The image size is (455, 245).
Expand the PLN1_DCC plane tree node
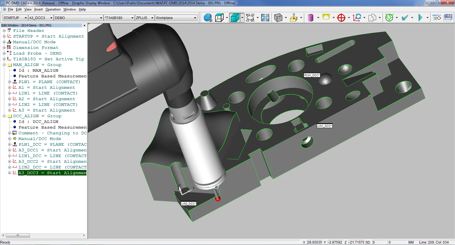point(9,145)
